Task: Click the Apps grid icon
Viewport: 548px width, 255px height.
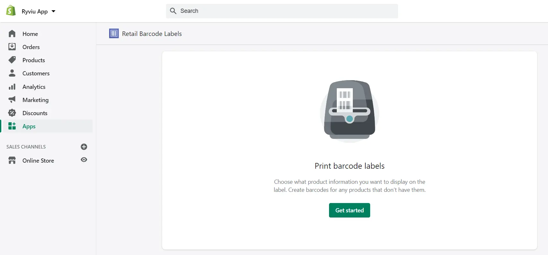Action: (12, 126)
